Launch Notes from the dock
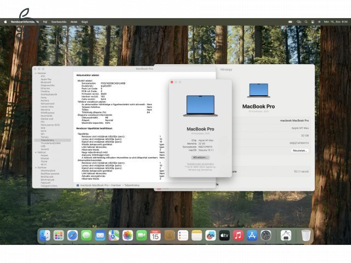351x263 pixels. pyautogui.click(x=197, y=236)
